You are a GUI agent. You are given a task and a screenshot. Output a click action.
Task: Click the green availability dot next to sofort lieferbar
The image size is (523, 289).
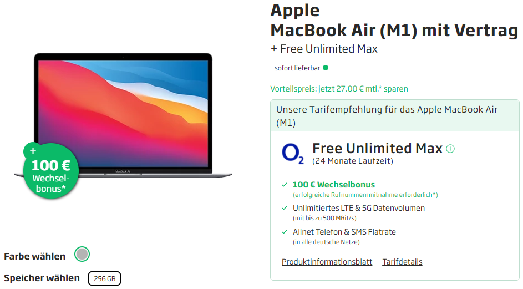(x=326, y=68)
